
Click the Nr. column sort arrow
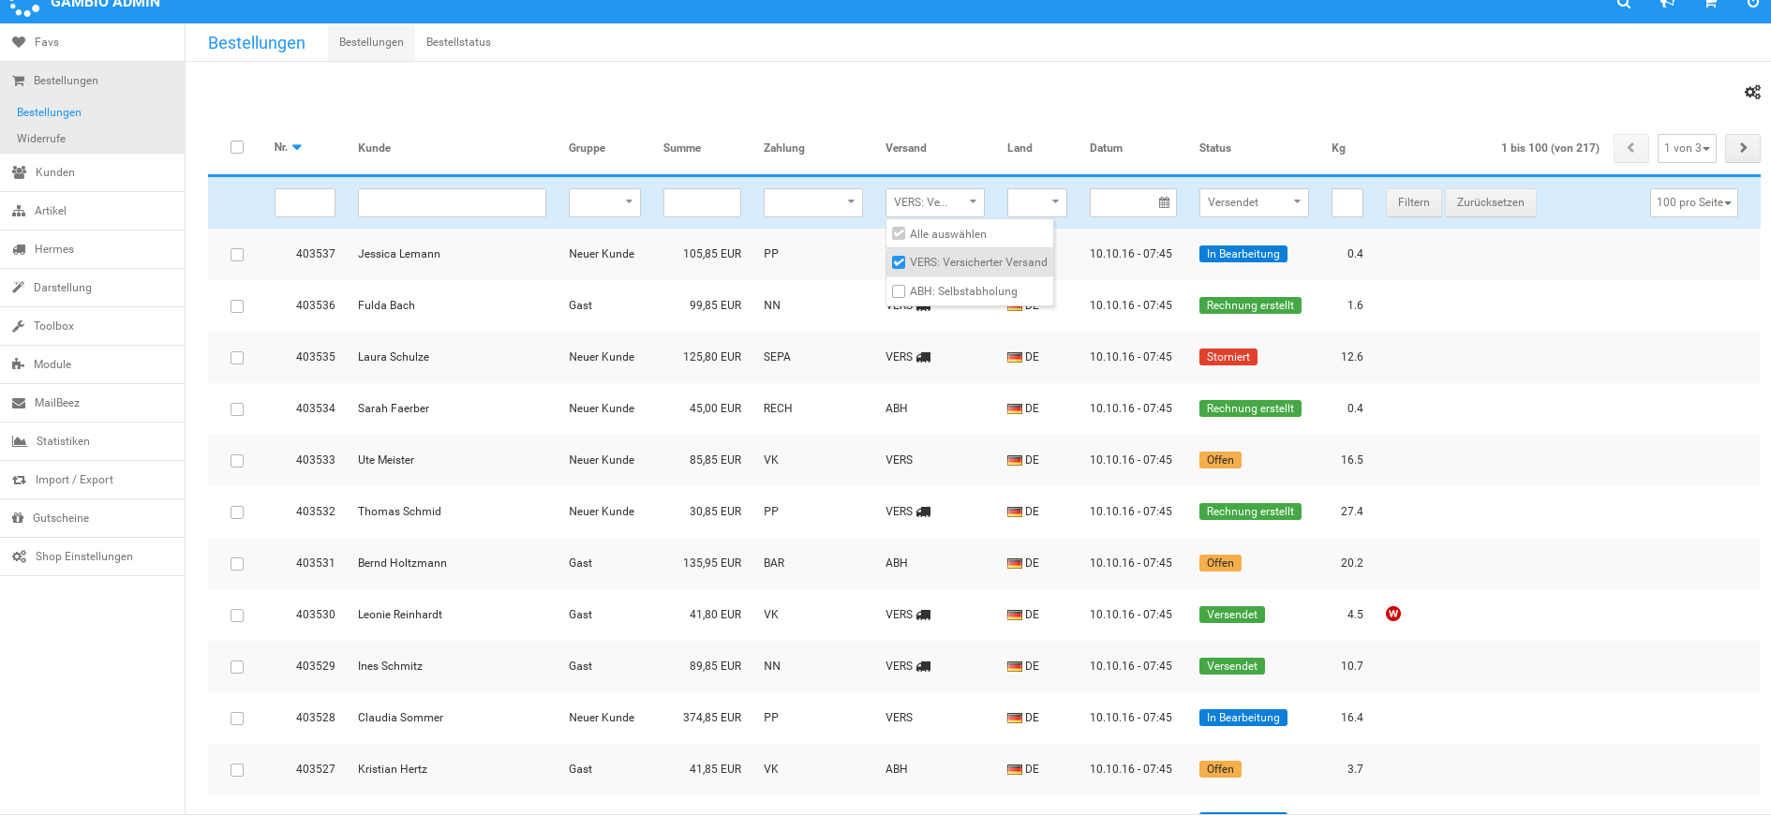(297, 148)
